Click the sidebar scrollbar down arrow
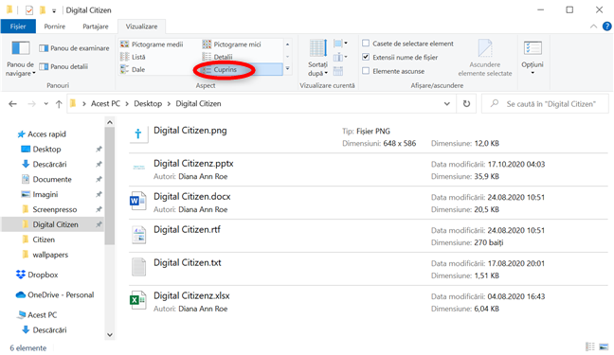The width and height of the screenshot is (614, 355). tap(110, 335)
